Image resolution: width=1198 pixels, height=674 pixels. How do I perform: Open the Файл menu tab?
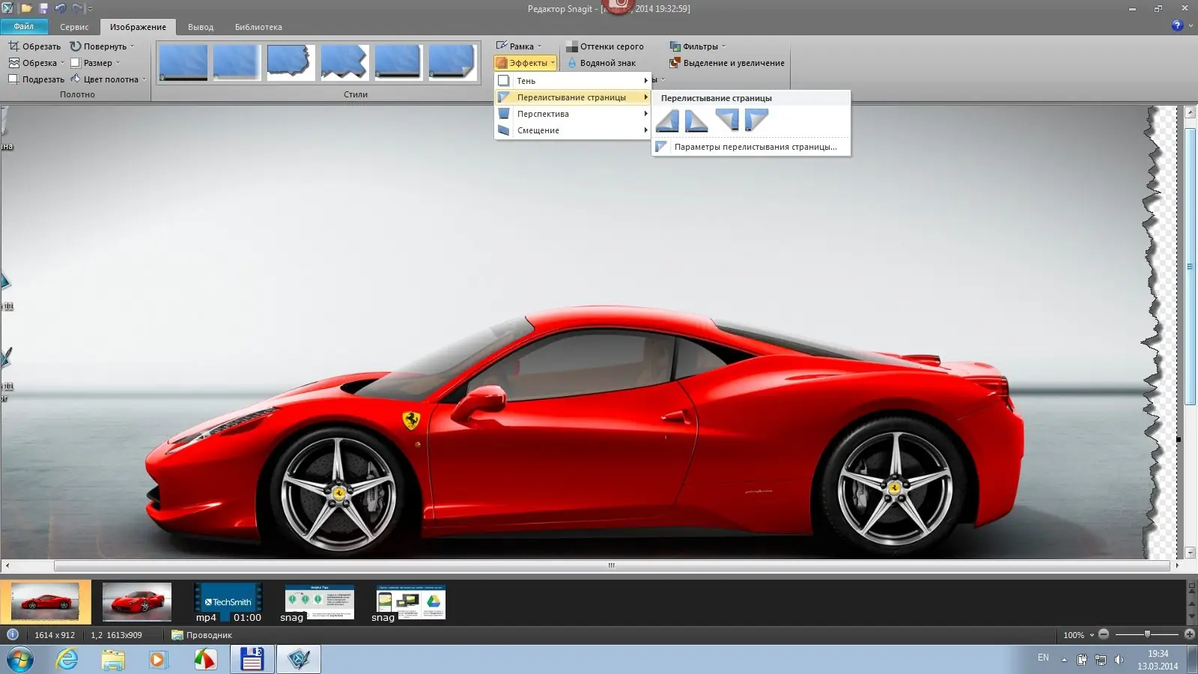[24, 26]
